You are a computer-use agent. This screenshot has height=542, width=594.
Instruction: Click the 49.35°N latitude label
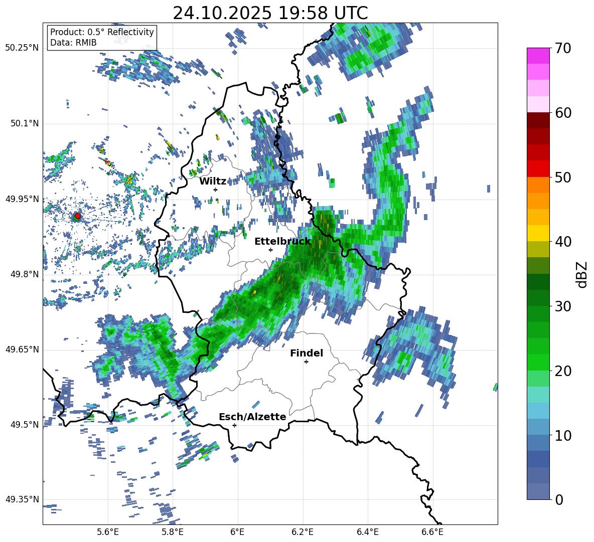22,499
